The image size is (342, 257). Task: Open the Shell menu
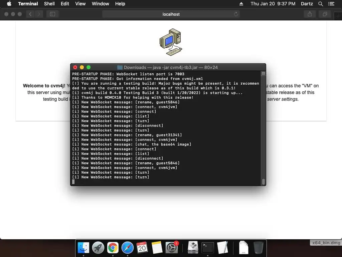tap(49, 4)
